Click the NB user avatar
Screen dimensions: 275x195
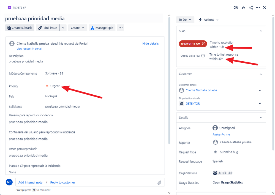pos(9,182)
